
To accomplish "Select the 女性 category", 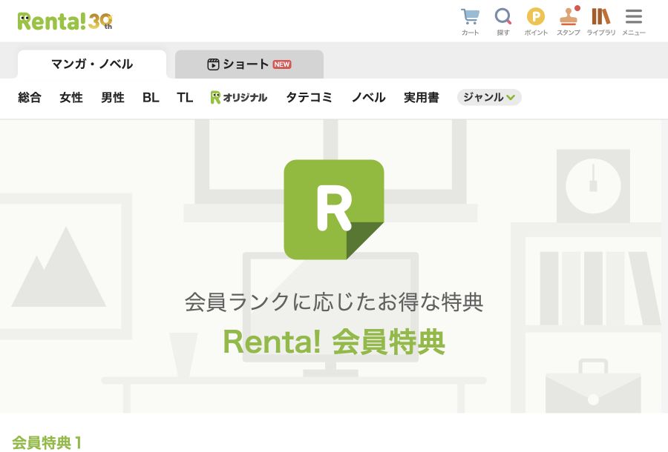I will click(x=71, y=97).
